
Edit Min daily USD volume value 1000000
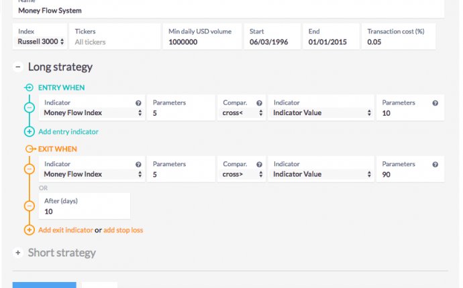(x=202, y=37)
